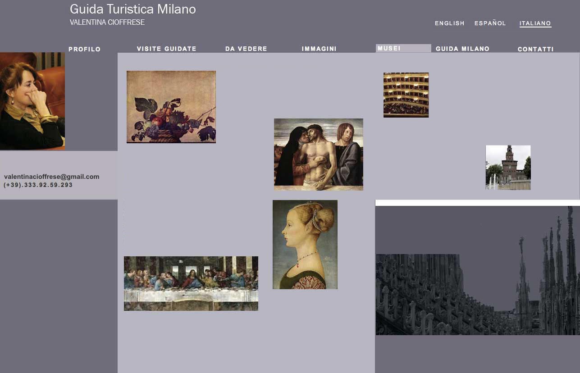
Task: Click the VALENTINA CIOFFRESE subtitle
Action: click(107, 22)
